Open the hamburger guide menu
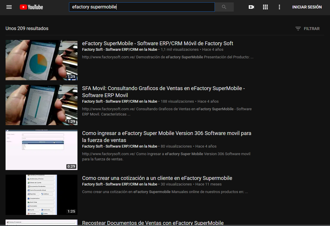Viewport: 330px width, 226px height. click(9, 7)
